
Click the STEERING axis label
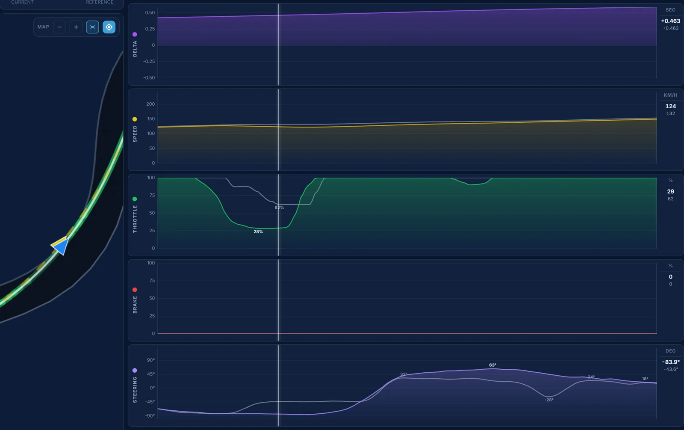135,390
